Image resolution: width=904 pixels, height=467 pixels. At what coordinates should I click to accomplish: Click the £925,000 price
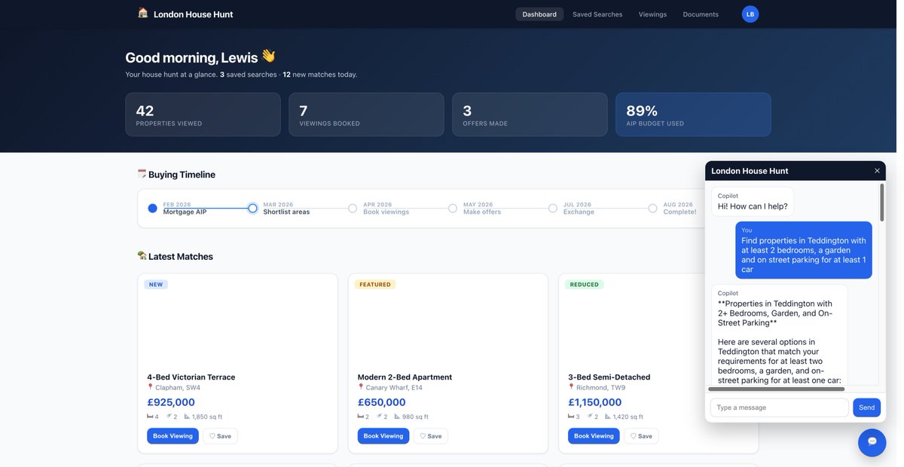171,402
